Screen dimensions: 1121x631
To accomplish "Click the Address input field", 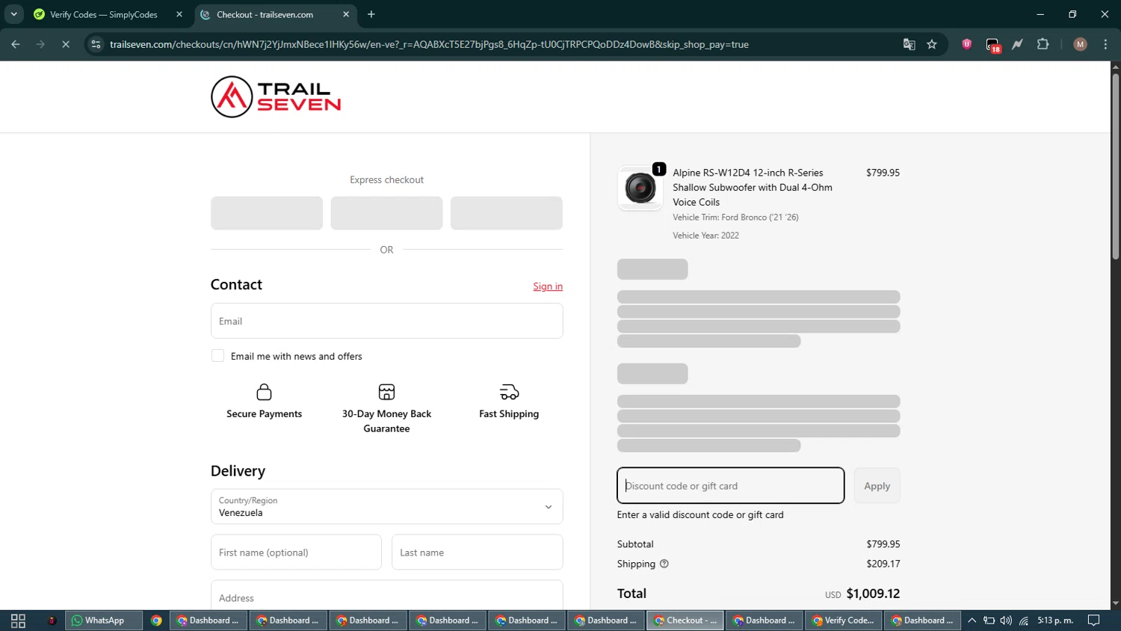I will [x=386, y=597].
